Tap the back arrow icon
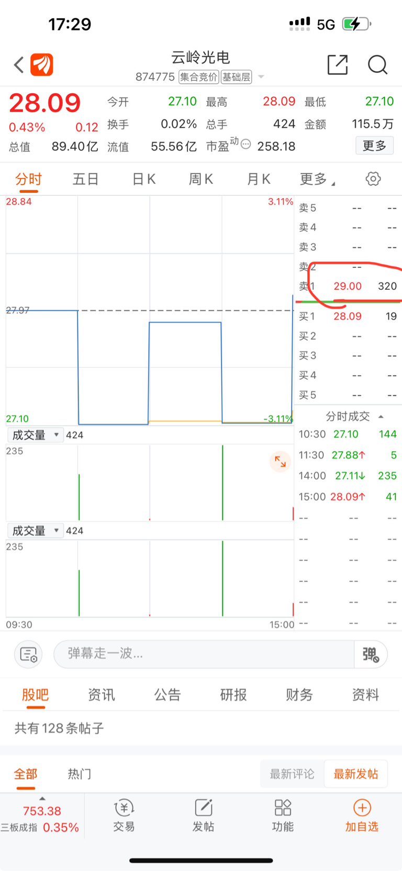Viewport: 402px width, 871px height. (x=19, y=65)
